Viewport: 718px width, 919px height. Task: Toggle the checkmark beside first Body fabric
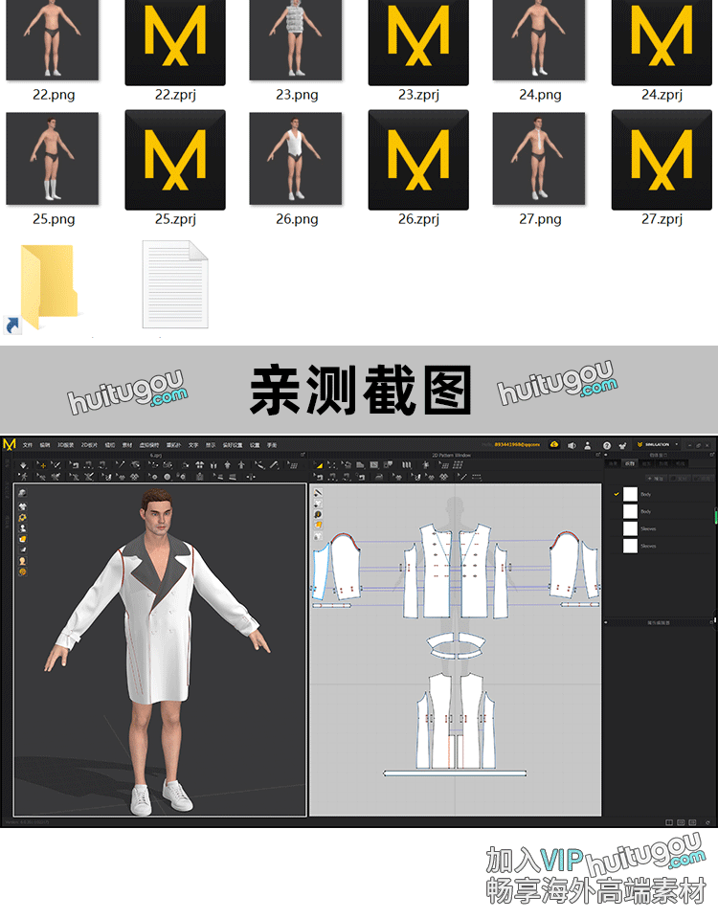(x=617, y=494)
